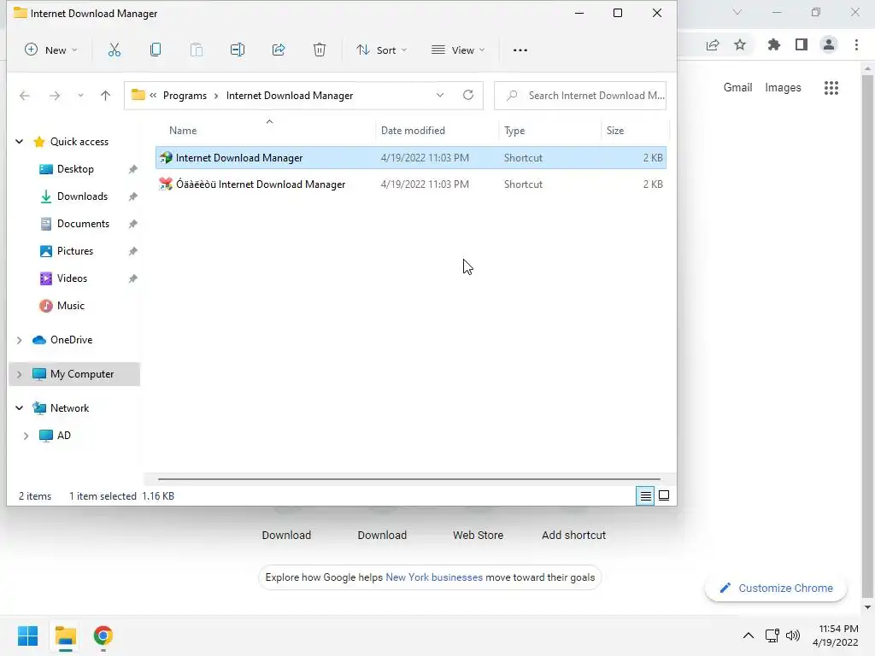Click Customize Chrome button

776,589
